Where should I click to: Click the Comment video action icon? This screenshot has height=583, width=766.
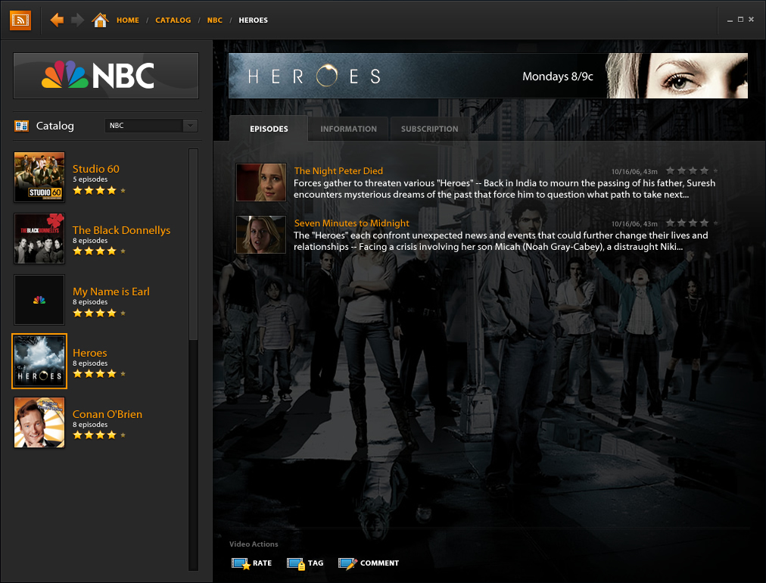pos(347,563)
